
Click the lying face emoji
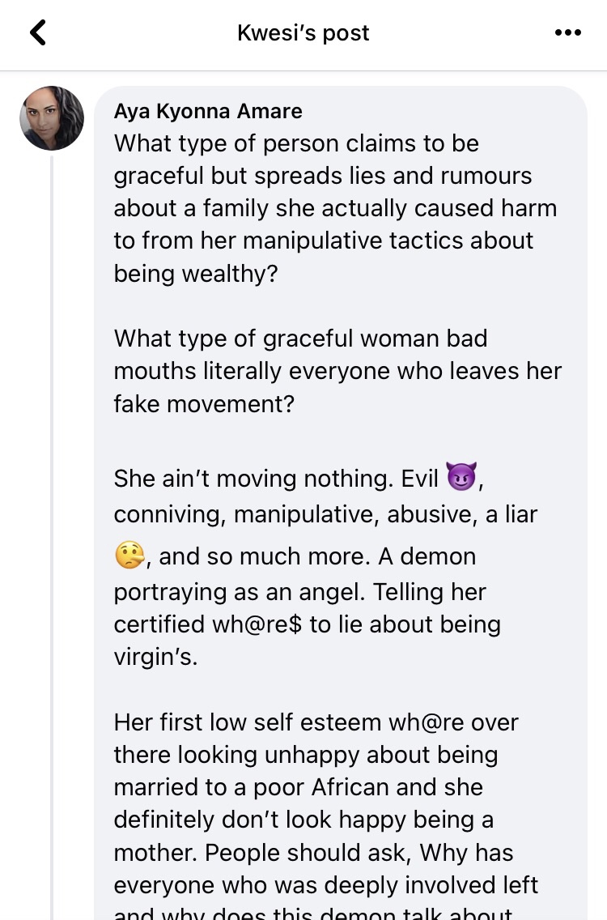coord(130,556)
